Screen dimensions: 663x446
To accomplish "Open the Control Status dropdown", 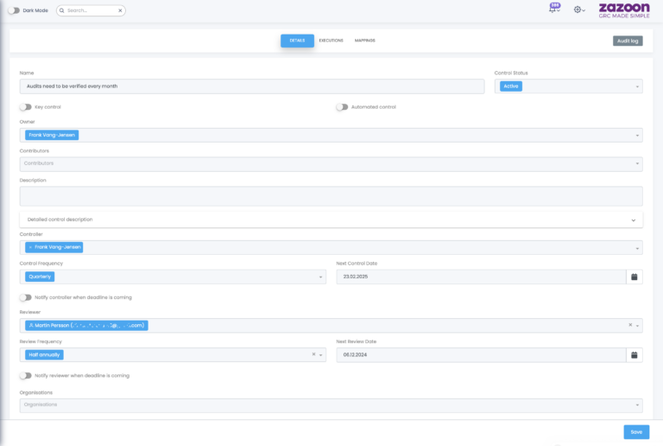I will 567,86.
